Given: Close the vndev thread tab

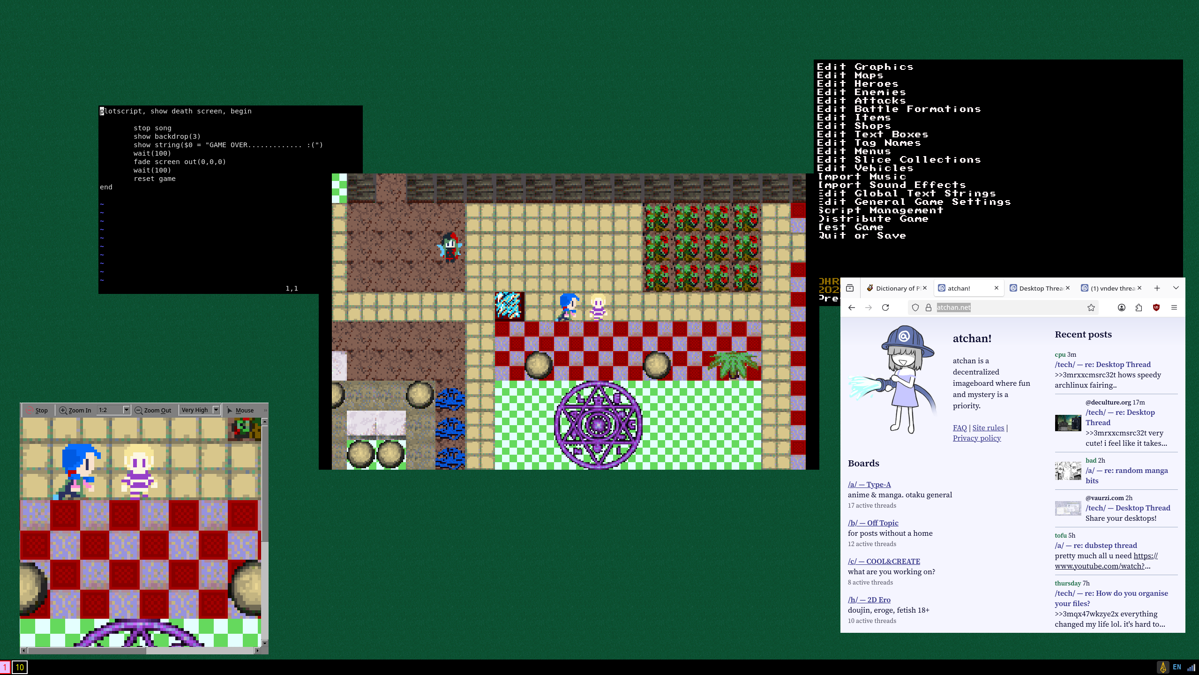Looking at the screenshot, I should tap(1139, 288).
